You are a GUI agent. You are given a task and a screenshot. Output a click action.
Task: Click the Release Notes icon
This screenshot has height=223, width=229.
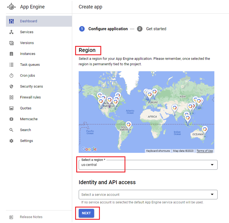coord(11,217)
